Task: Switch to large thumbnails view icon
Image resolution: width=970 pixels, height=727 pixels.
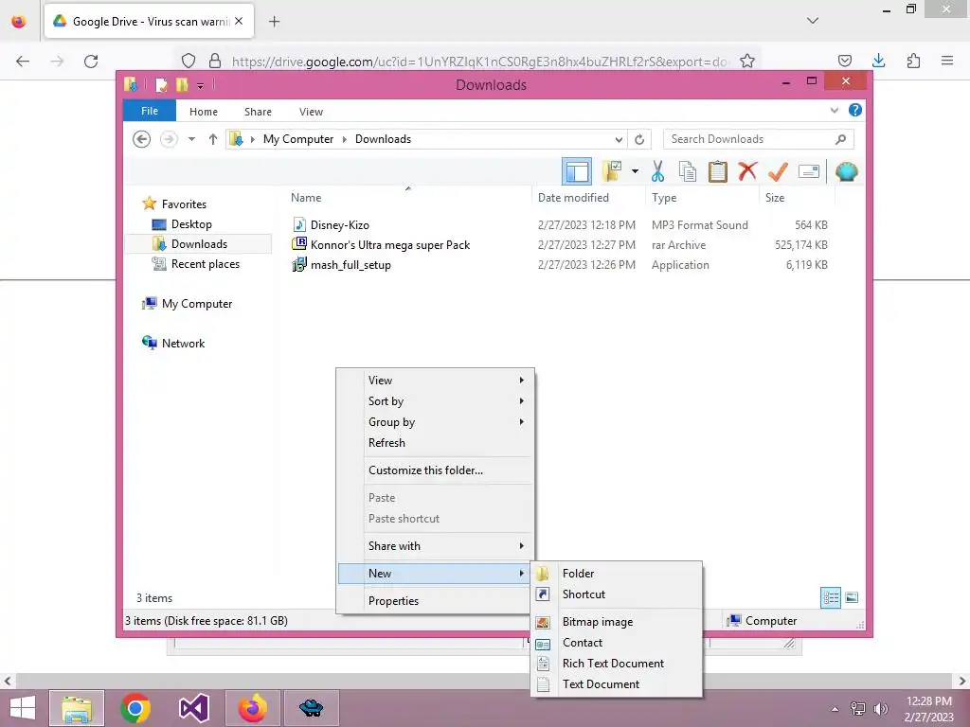Action: click(x=852, y=598)
